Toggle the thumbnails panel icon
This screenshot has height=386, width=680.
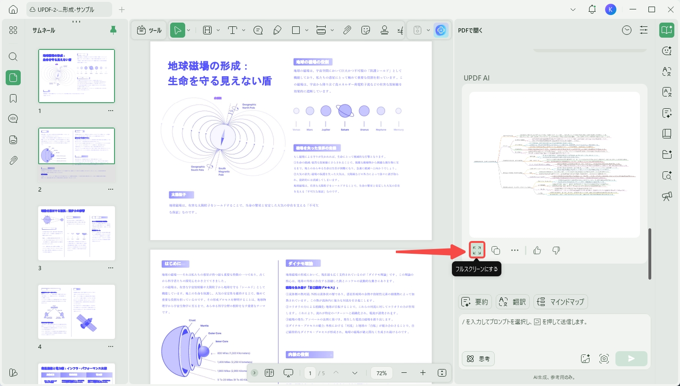pos(13,78)
